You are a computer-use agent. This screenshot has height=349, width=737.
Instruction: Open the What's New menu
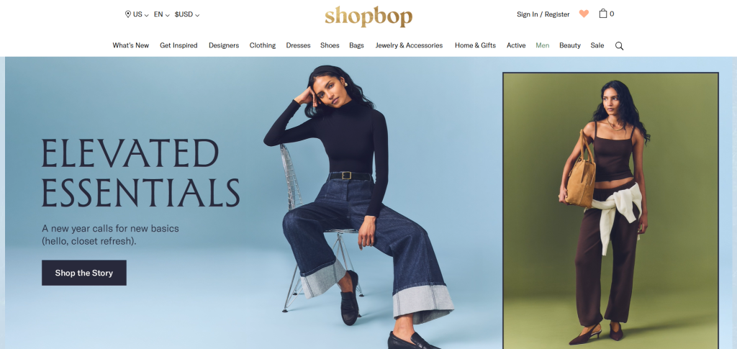point(131,45)
